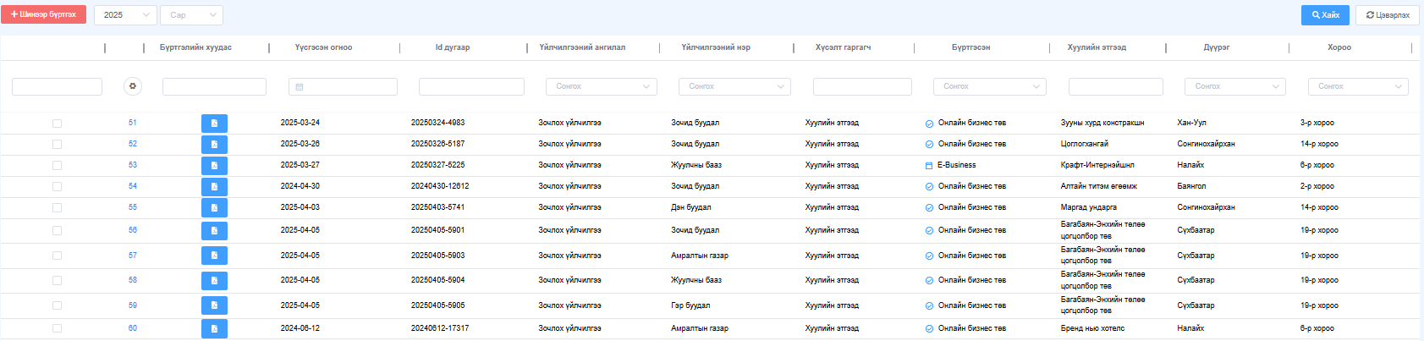Check the box on row 54
This screenshot has width=1424, height=341.
[x=57, y=187]
